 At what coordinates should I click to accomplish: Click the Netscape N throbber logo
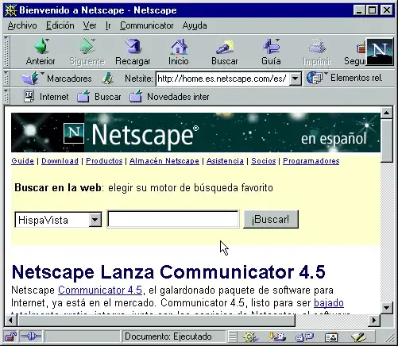[379, 52]
